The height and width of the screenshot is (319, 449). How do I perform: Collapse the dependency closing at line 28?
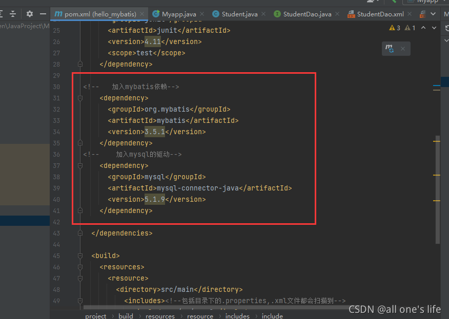[80, 64]
